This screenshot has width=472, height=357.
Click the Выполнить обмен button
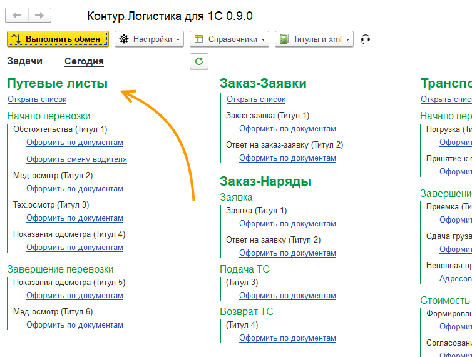[x=58, y=39]
